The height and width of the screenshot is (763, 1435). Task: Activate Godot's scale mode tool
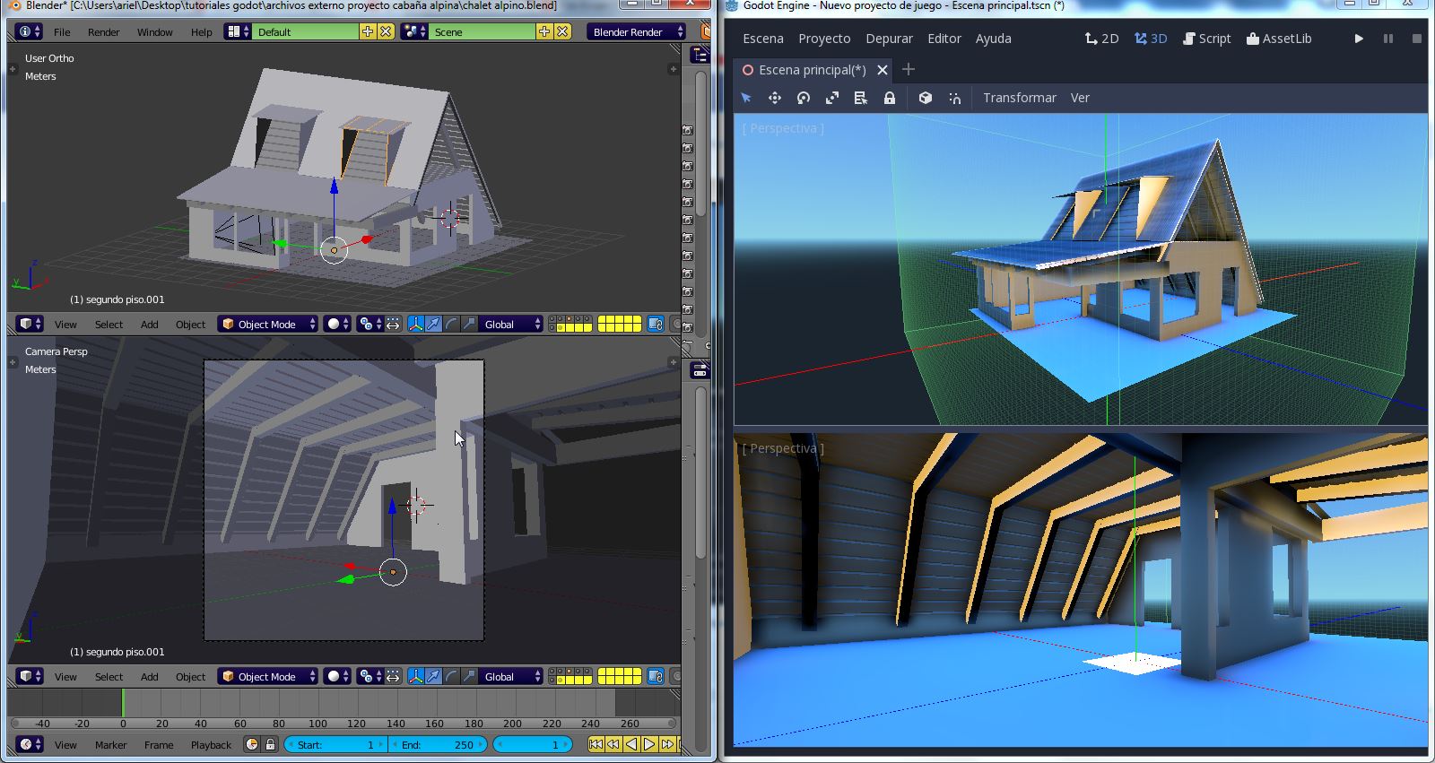832,98
